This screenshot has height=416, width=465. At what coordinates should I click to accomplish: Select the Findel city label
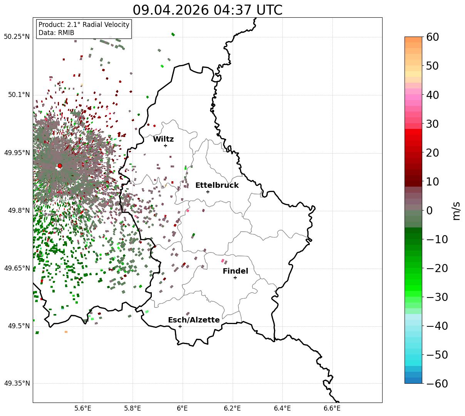(235, 271)
